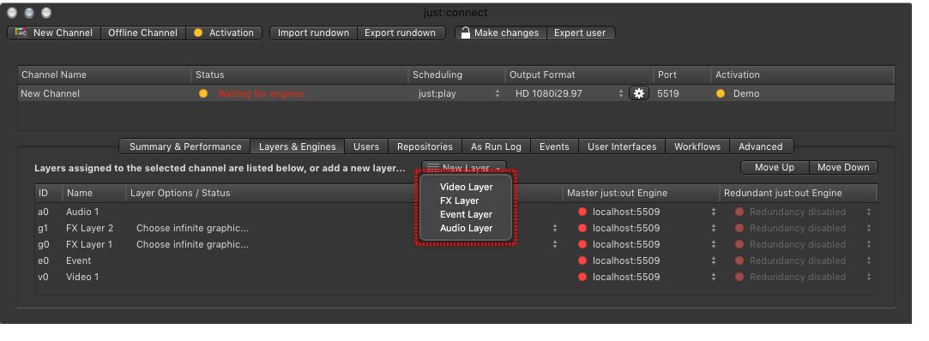The image size is (929, 341).
Task: Select the Event layer row
Action: pyautogui.click(x=455, y=260)
